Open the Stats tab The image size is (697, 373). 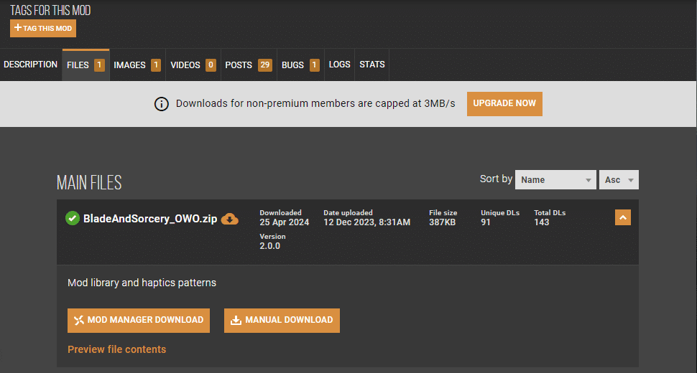372,65
